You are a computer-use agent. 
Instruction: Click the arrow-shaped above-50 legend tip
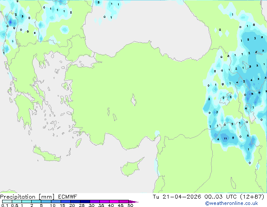coord(133,202)
